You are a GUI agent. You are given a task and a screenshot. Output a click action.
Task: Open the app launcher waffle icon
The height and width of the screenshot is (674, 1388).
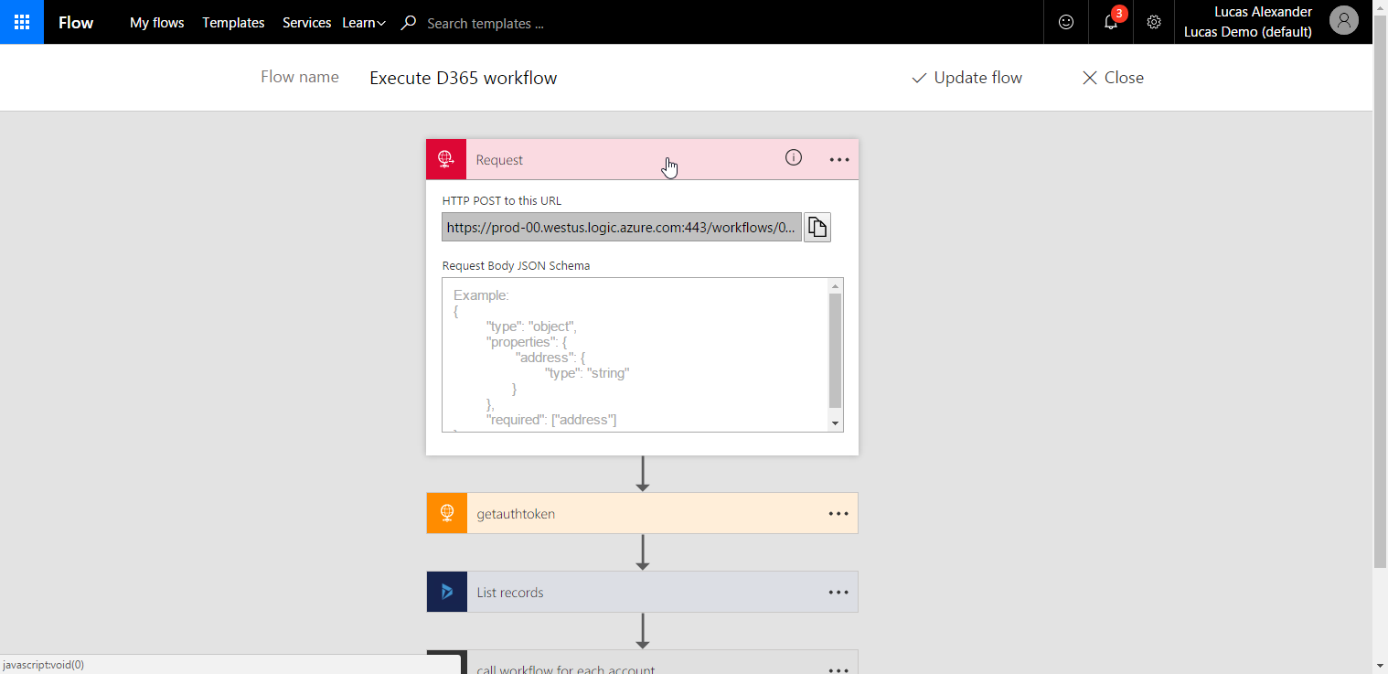(22, 22)
